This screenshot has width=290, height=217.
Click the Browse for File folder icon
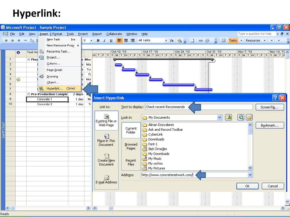pos(249,117)
